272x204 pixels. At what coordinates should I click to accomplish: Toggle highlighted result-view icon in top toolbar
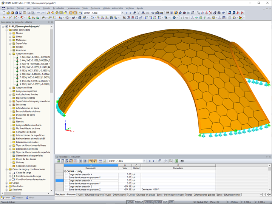click(x=176, y=13)
